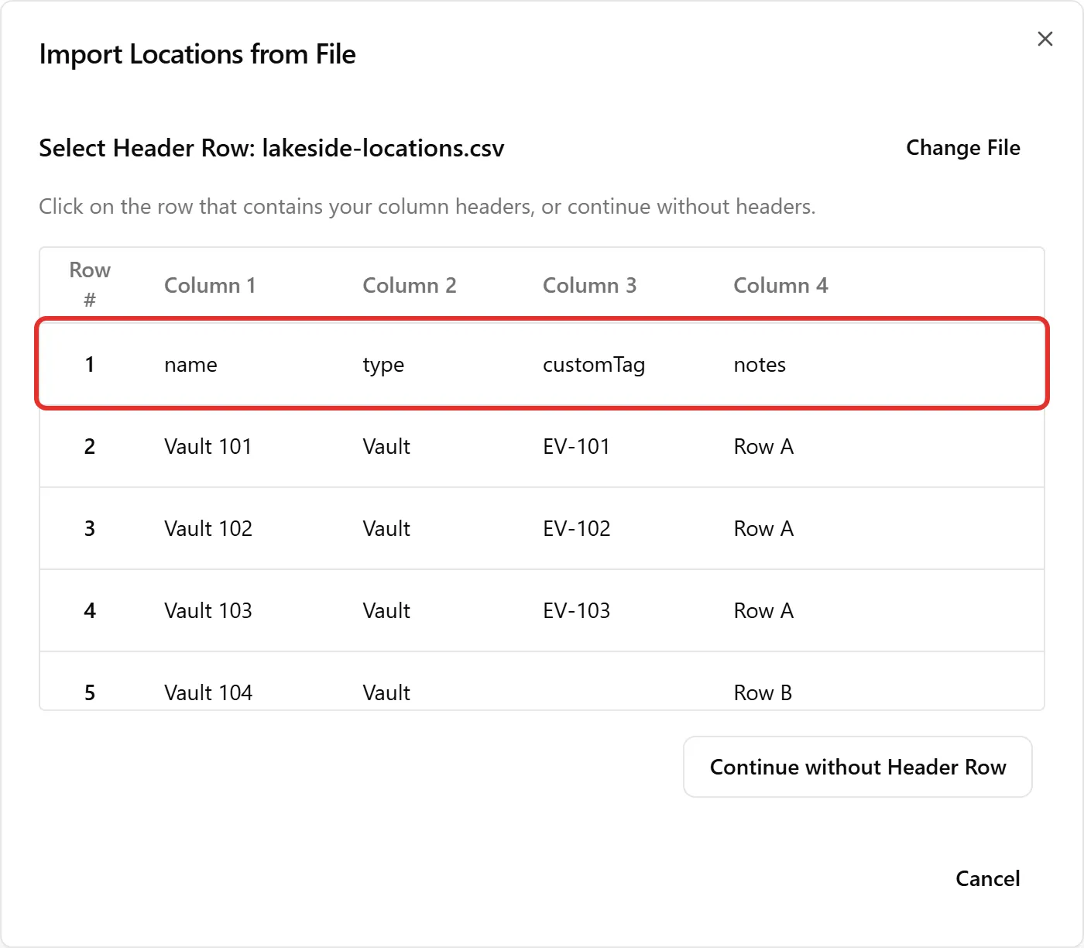Click the 'Column 2' table header

pyautogui.click(x=410, y=286)
